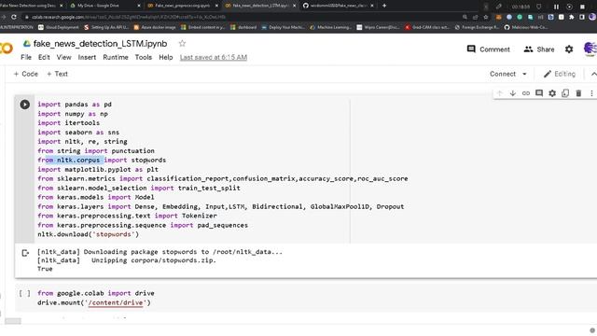Screen dimensions: 597x336
Task: Mirror the cell in a tab
Action: [565, 93]
